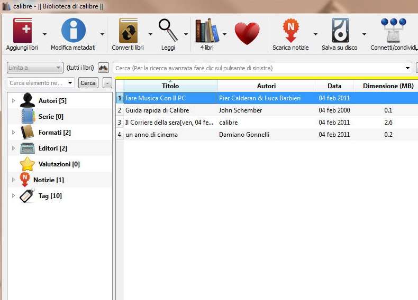This screenshot has height=300, width=418.
Task: Click the Valutazioni [0] label
Action: (x=59, y=164)
